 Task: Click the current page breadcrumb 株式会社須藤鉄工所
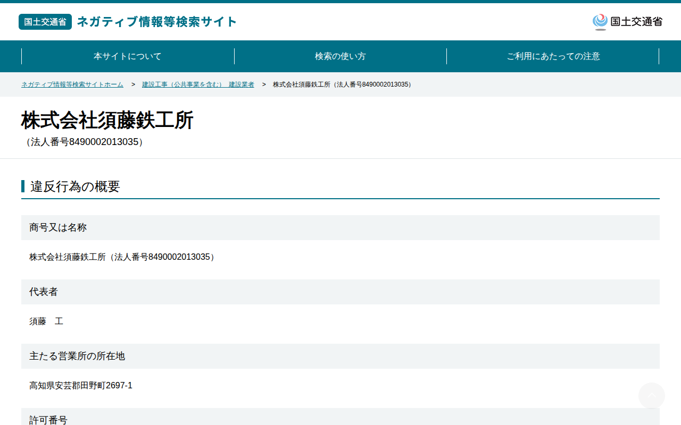pyautogui.click(x=343, y=84)
